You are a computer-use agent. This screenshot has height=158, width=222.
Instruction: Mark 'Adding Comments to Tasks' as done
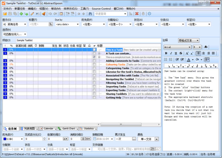(x=94, y=61)
